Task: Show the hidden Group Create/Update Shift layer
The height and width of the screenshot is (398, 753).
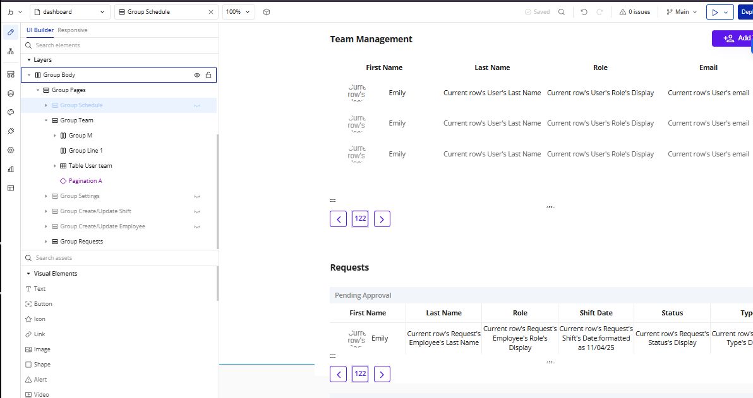Action: click(x=197, y=211)
